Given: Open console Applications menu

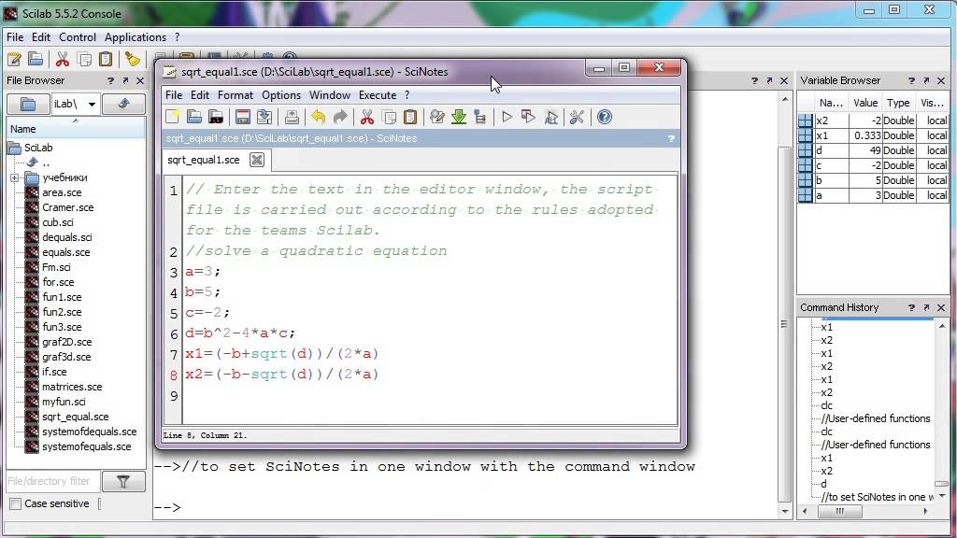Looking at the screenshot, I should (136, 37).
